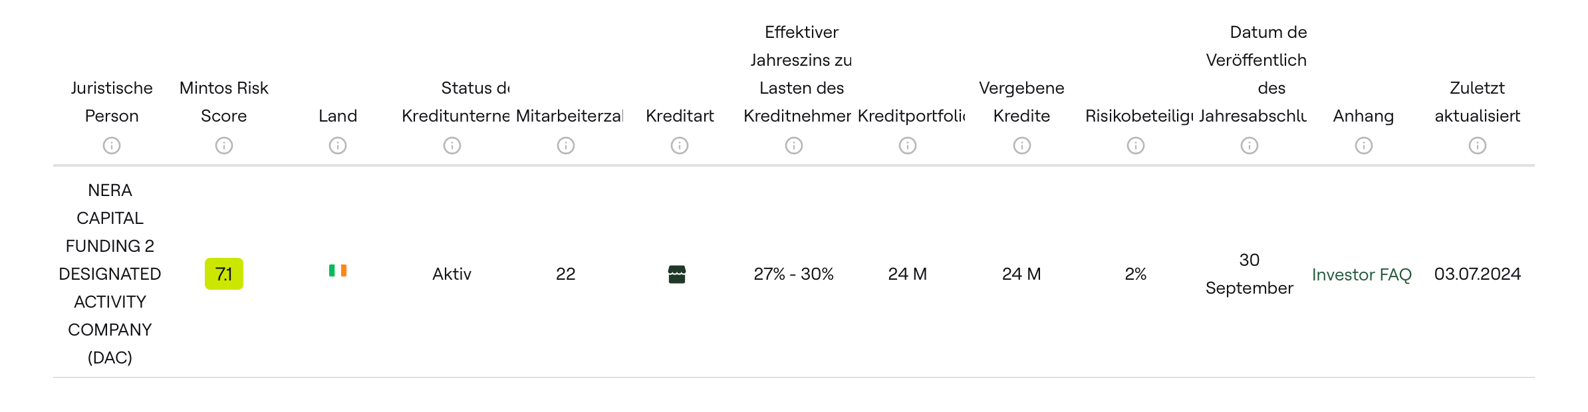Click info icon under Zuletzt aktualisiert
Viewport: 1588px width, 412px height.
(1478, 146)
